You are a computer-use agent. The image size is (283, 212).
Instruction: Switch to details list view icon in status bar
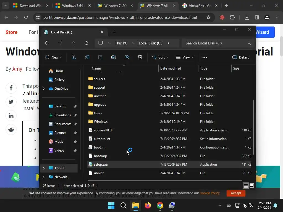pyautogui.click(x=246, y=186)
